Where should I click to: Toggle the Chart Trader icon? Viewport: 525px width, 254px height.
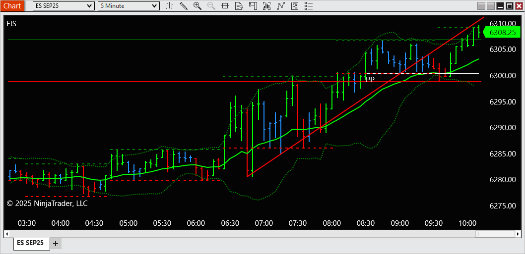tap(253, 5)
